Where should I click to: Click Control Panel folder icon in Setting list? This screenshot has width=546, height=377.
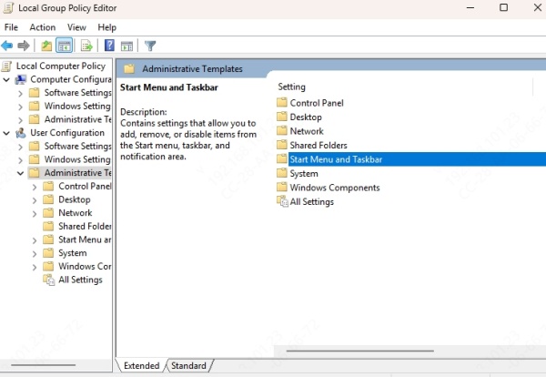[x=282, y=103]
